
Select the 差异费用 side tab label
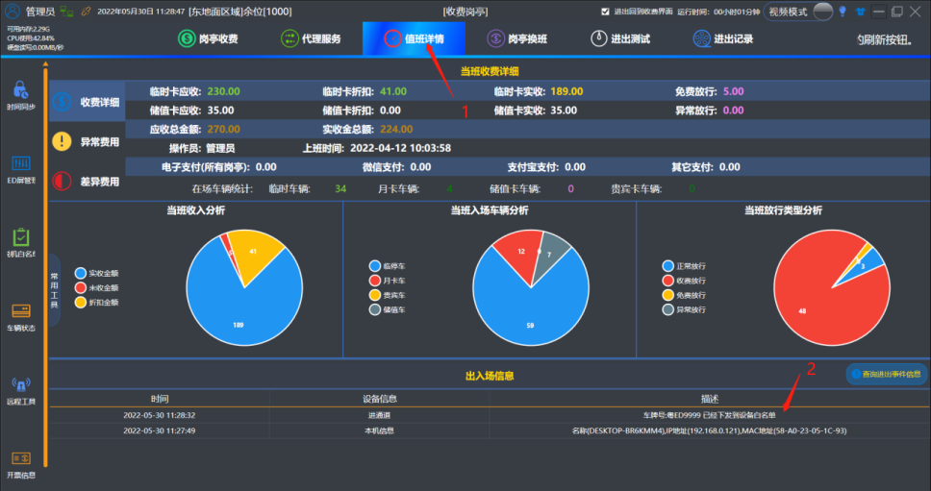[100, 182]
